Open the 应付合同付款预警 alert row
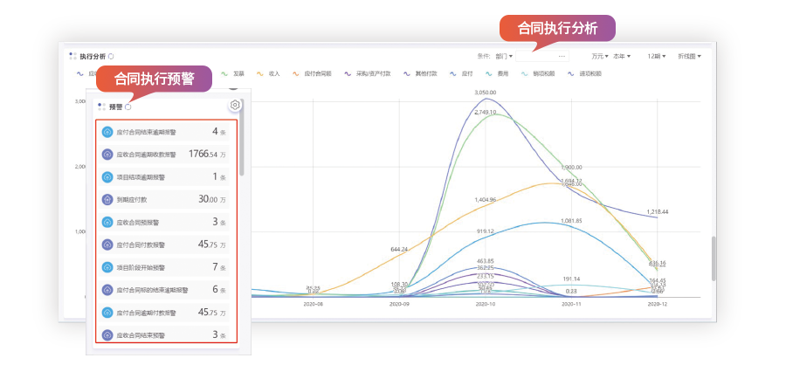Image resolution: width=786 pixels, height=365 pixels. point(165,244)
